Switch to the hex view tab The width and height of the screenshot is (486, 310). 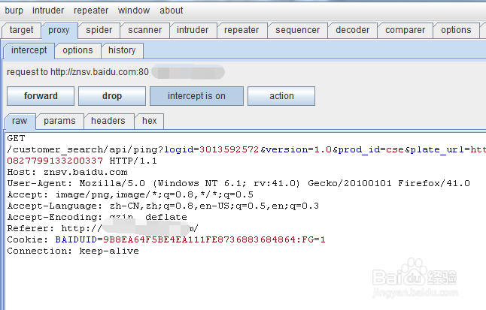click(x=150, y=121)
